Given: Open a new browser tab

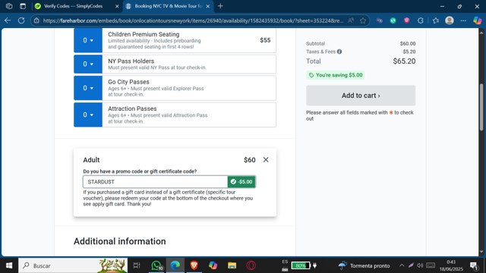Looking at the screenshot, I should pyautogui.click(x=220, y=6).
